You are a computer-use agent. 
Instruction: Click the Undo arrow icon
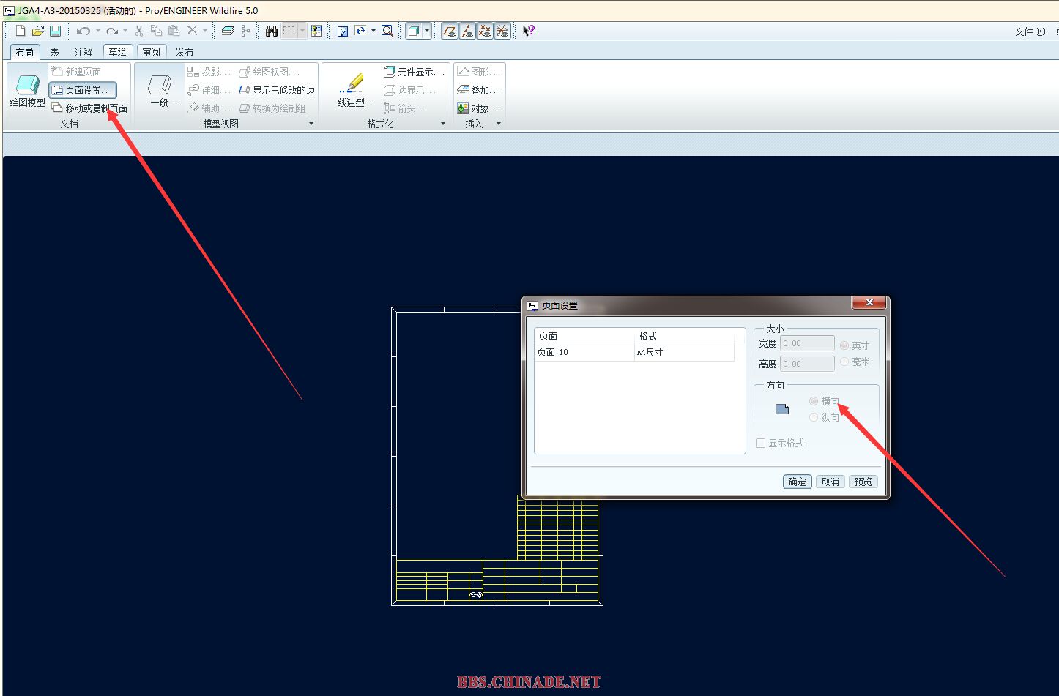[83, 31]
